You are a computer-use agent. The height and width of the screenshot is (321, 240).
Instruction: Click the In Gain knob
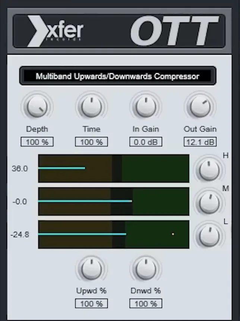tap(146, 107)
